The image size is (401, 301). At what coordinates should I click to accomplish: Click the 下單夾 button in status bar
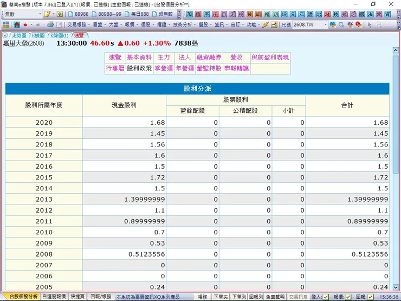pyautogui.click(x=221, y=297)
